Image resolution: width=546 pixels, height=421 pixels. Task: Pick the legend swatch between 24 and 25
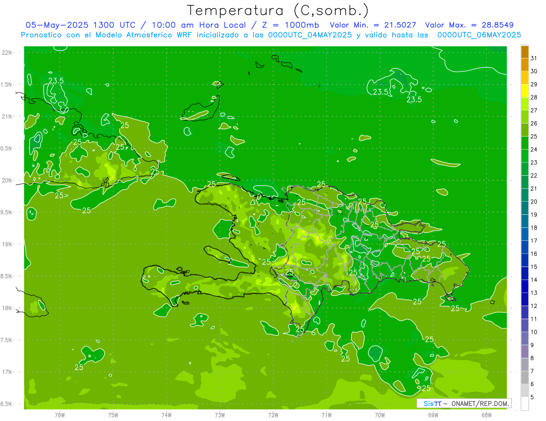tap(525, 143)
